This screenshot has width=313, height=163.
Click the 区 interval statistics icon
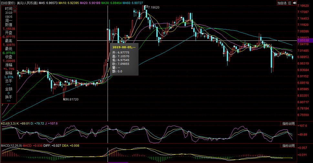pos(290,3)
